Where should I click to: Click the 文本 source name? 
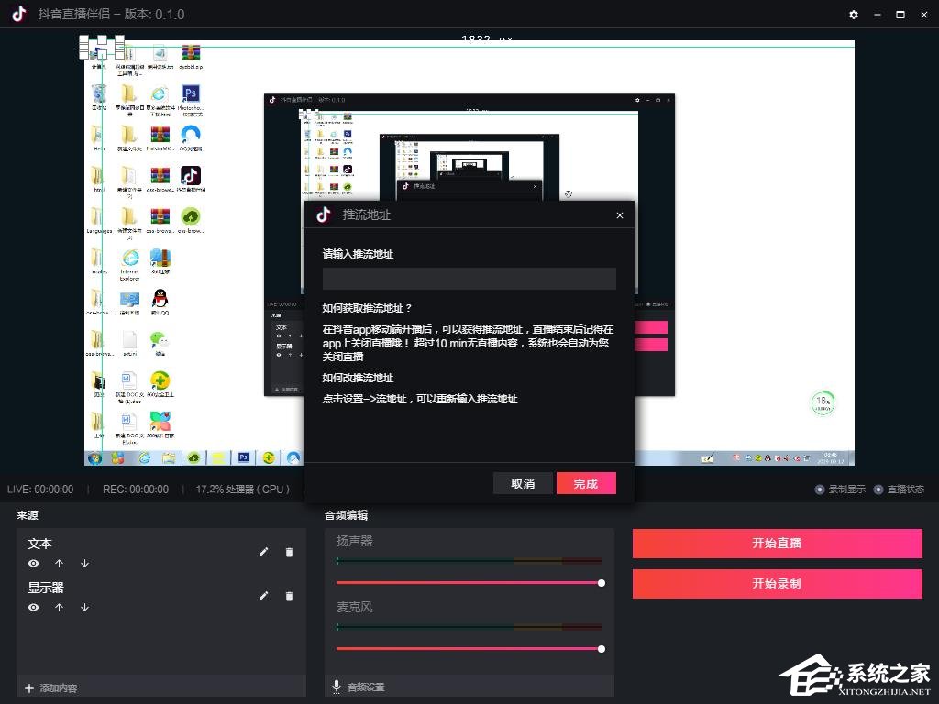pyautogui.click(x=39, y=544)
